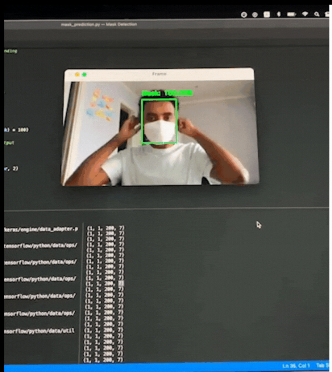Click the keras/engine/data_adapter terminal line
This screenshot has height=372, width=332.
pyautogui.click(x=41, y=229)
